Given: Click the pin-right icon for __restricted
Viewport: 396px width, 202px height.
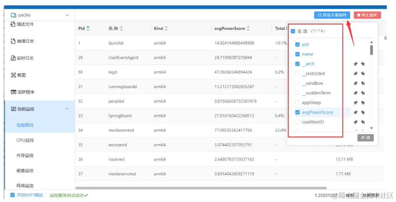Looking at the screenshot, I should [x=363, y=74].
